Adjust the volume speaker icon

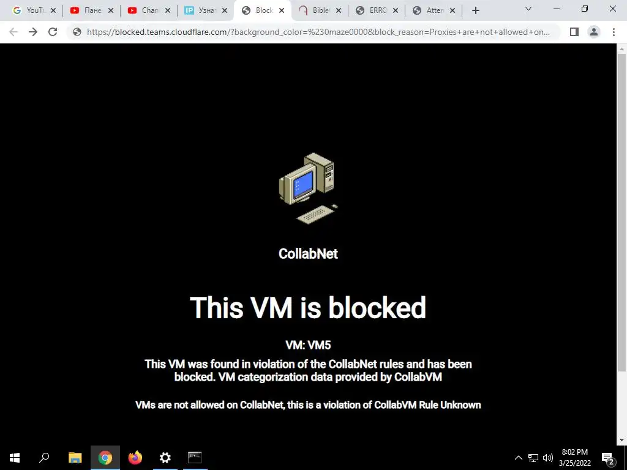(x=548, y=458)
